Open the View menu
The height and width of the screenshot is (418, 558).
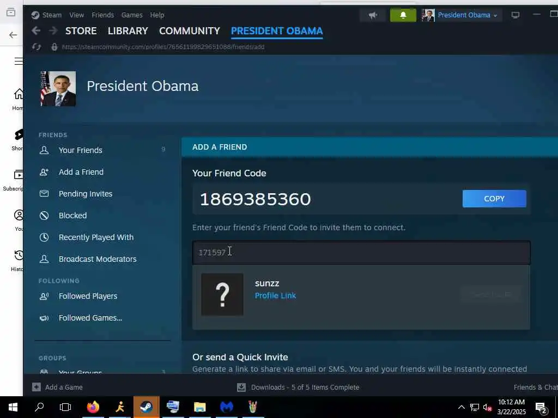pos(76,15)
